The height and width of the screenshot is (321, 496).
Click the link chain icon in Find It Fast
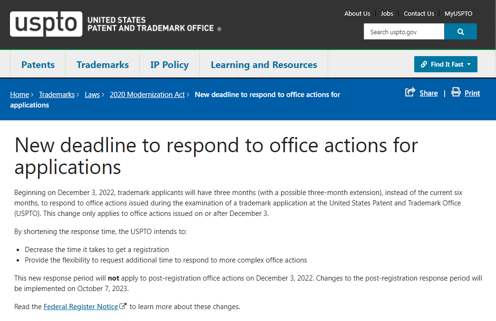coord(424,64)
